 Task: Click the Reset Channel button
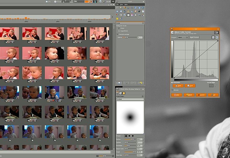[194, 37]
